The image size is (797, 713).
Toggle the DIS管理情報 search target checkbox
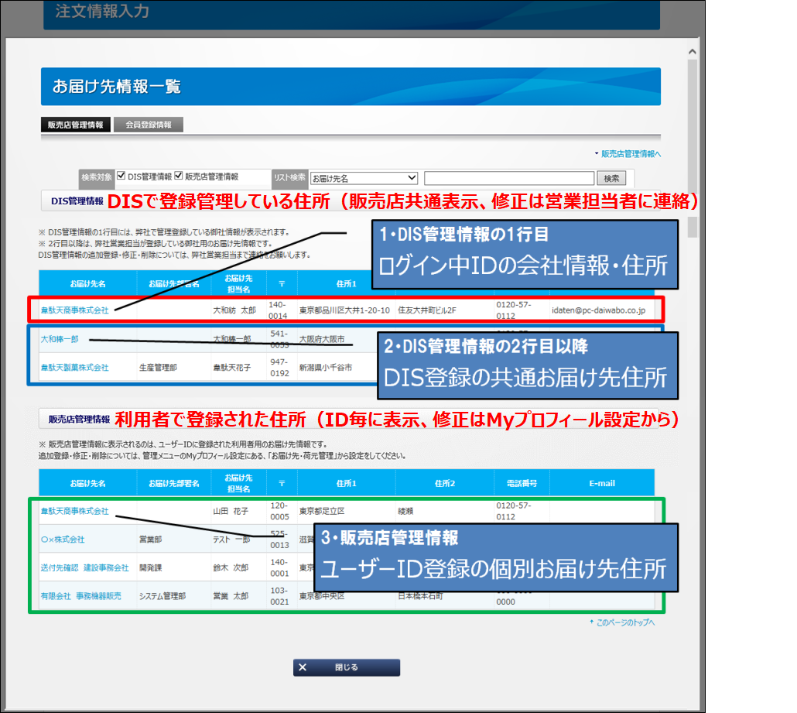coord(121,177)
